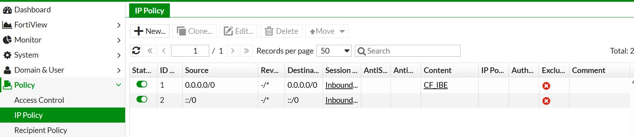Click the Monitor pie chart icon
Screen dimensions: 634x137
[x=7, y=40]
